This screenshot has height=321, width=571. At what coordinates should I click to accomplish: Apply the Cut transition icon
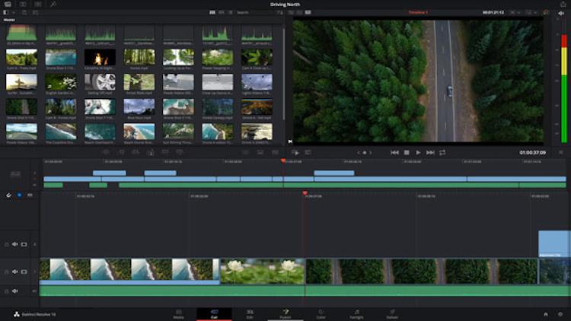coord(245,152)
